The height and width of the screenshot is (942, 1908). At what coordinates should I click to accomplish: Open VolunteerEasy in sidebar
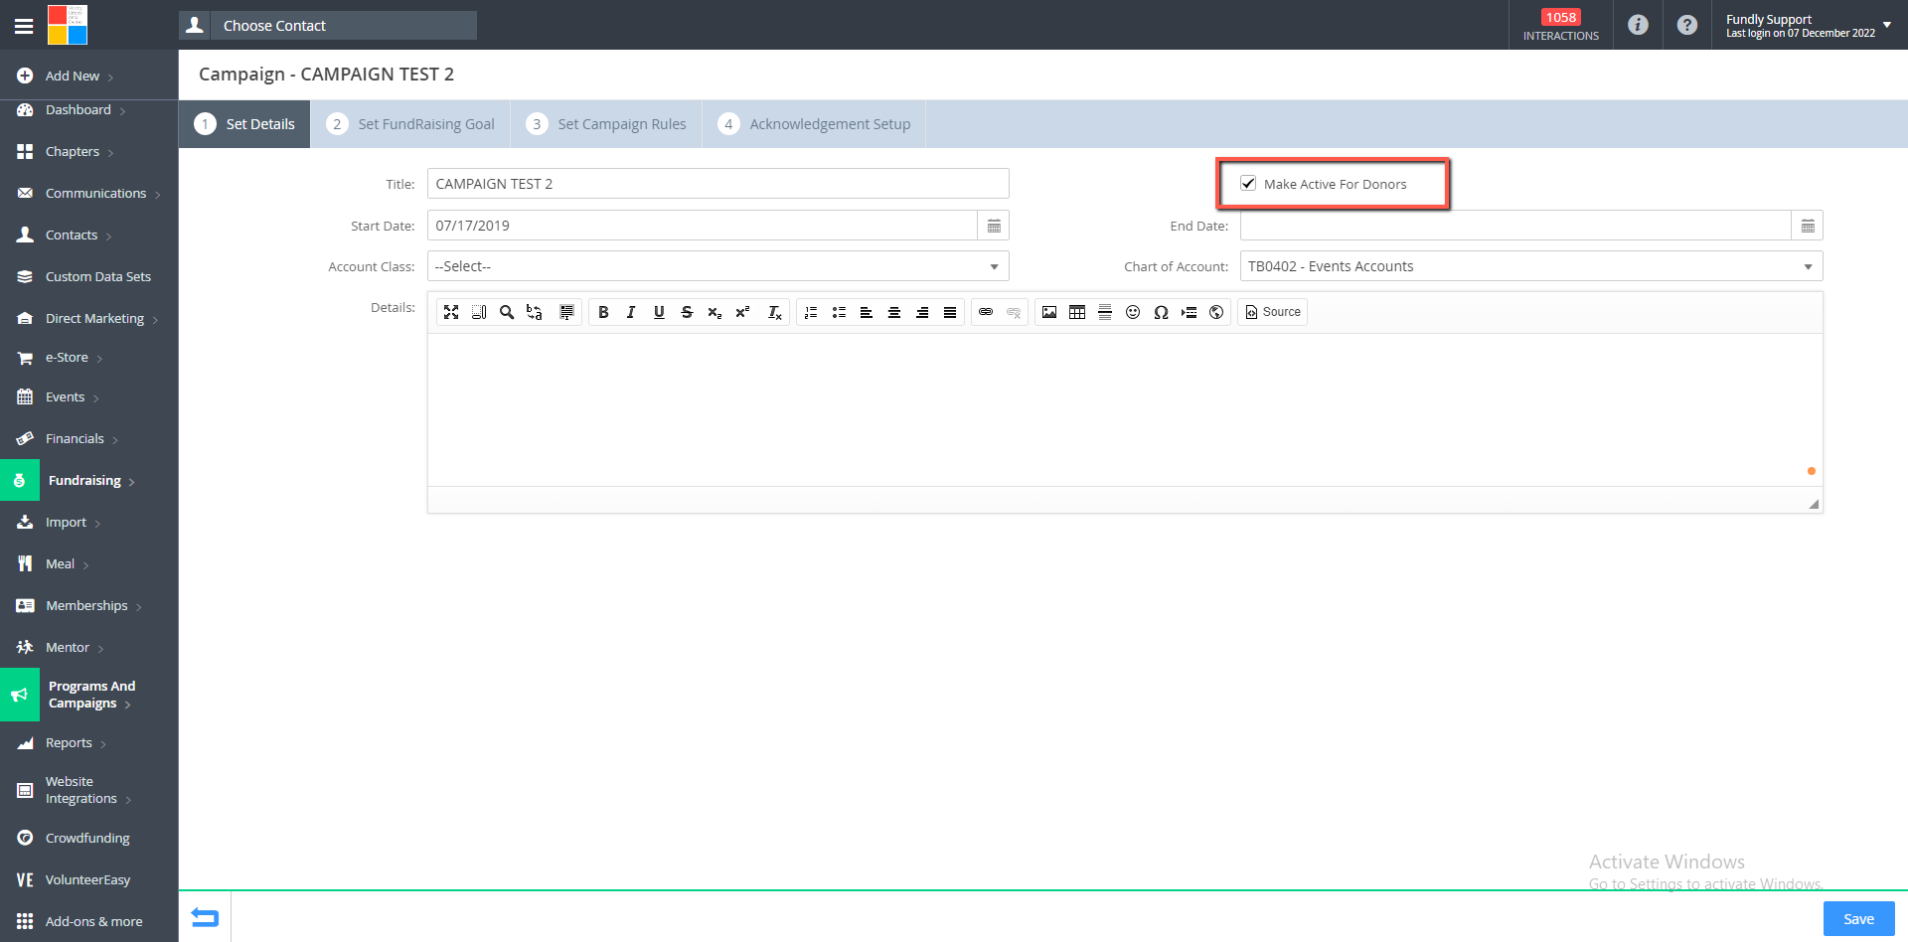coord(89,879)
